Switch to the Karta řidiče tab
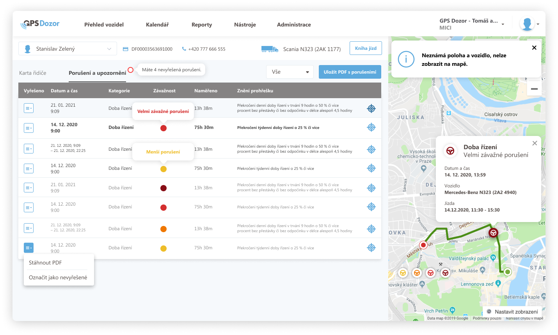 point(33,73)
